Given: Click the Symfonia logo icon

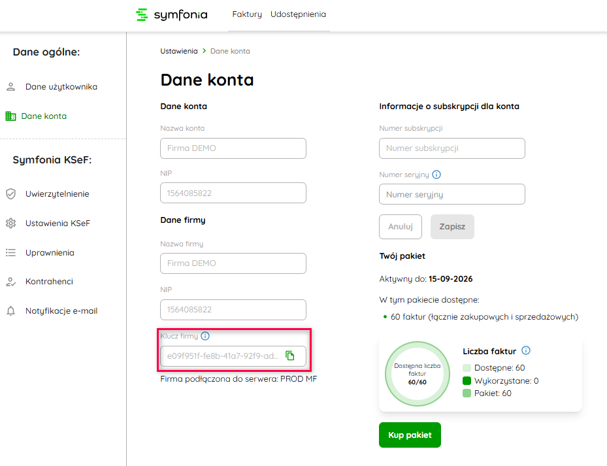Looking at the screenshot, I should click(142, 14).
